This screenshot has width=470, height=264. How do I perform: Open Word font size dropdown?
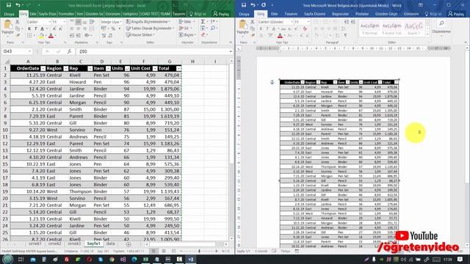point(308,22)
